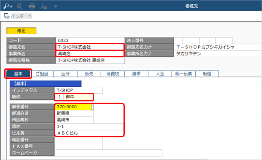Click the 郵便番号 field 370-0000
Viewport: 262px width, 160px height.
point(74,107)
